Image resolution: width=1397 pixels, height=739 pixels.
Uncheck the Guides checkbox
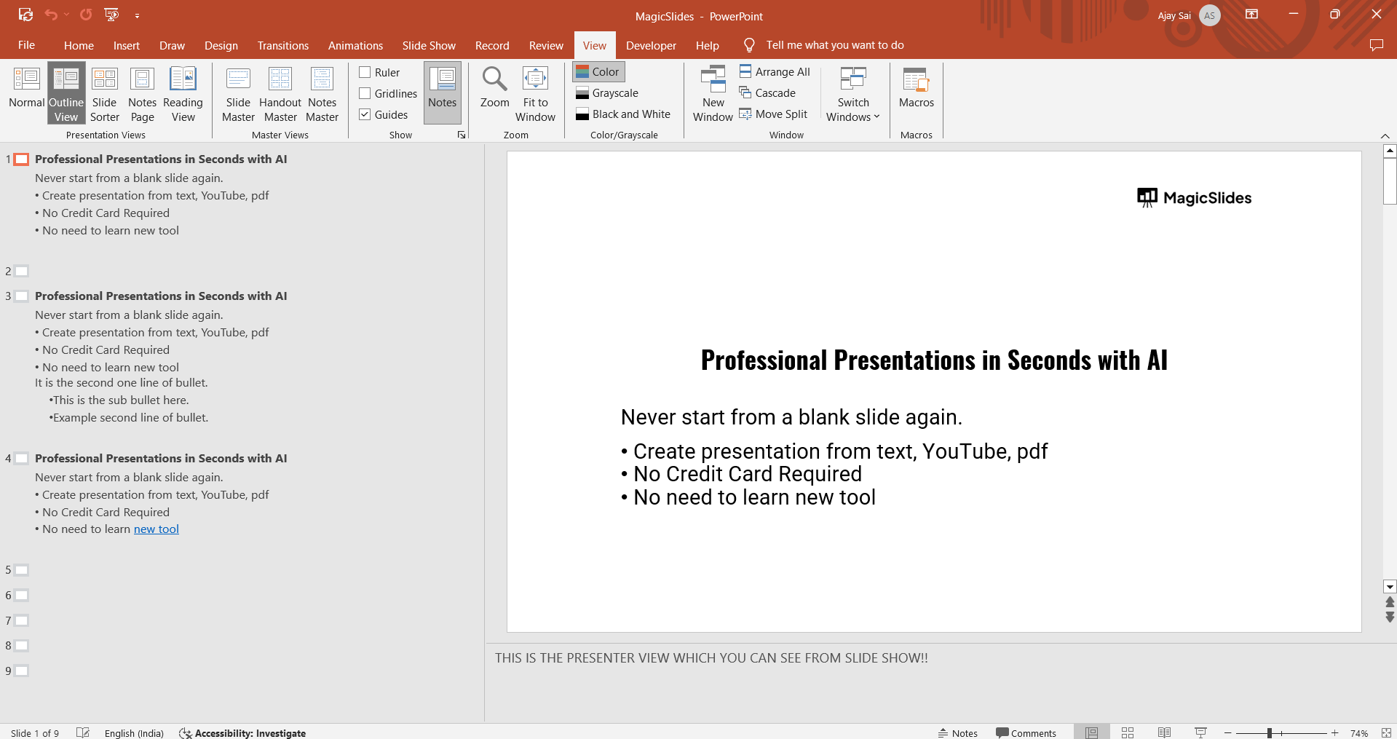coord(365,114)
